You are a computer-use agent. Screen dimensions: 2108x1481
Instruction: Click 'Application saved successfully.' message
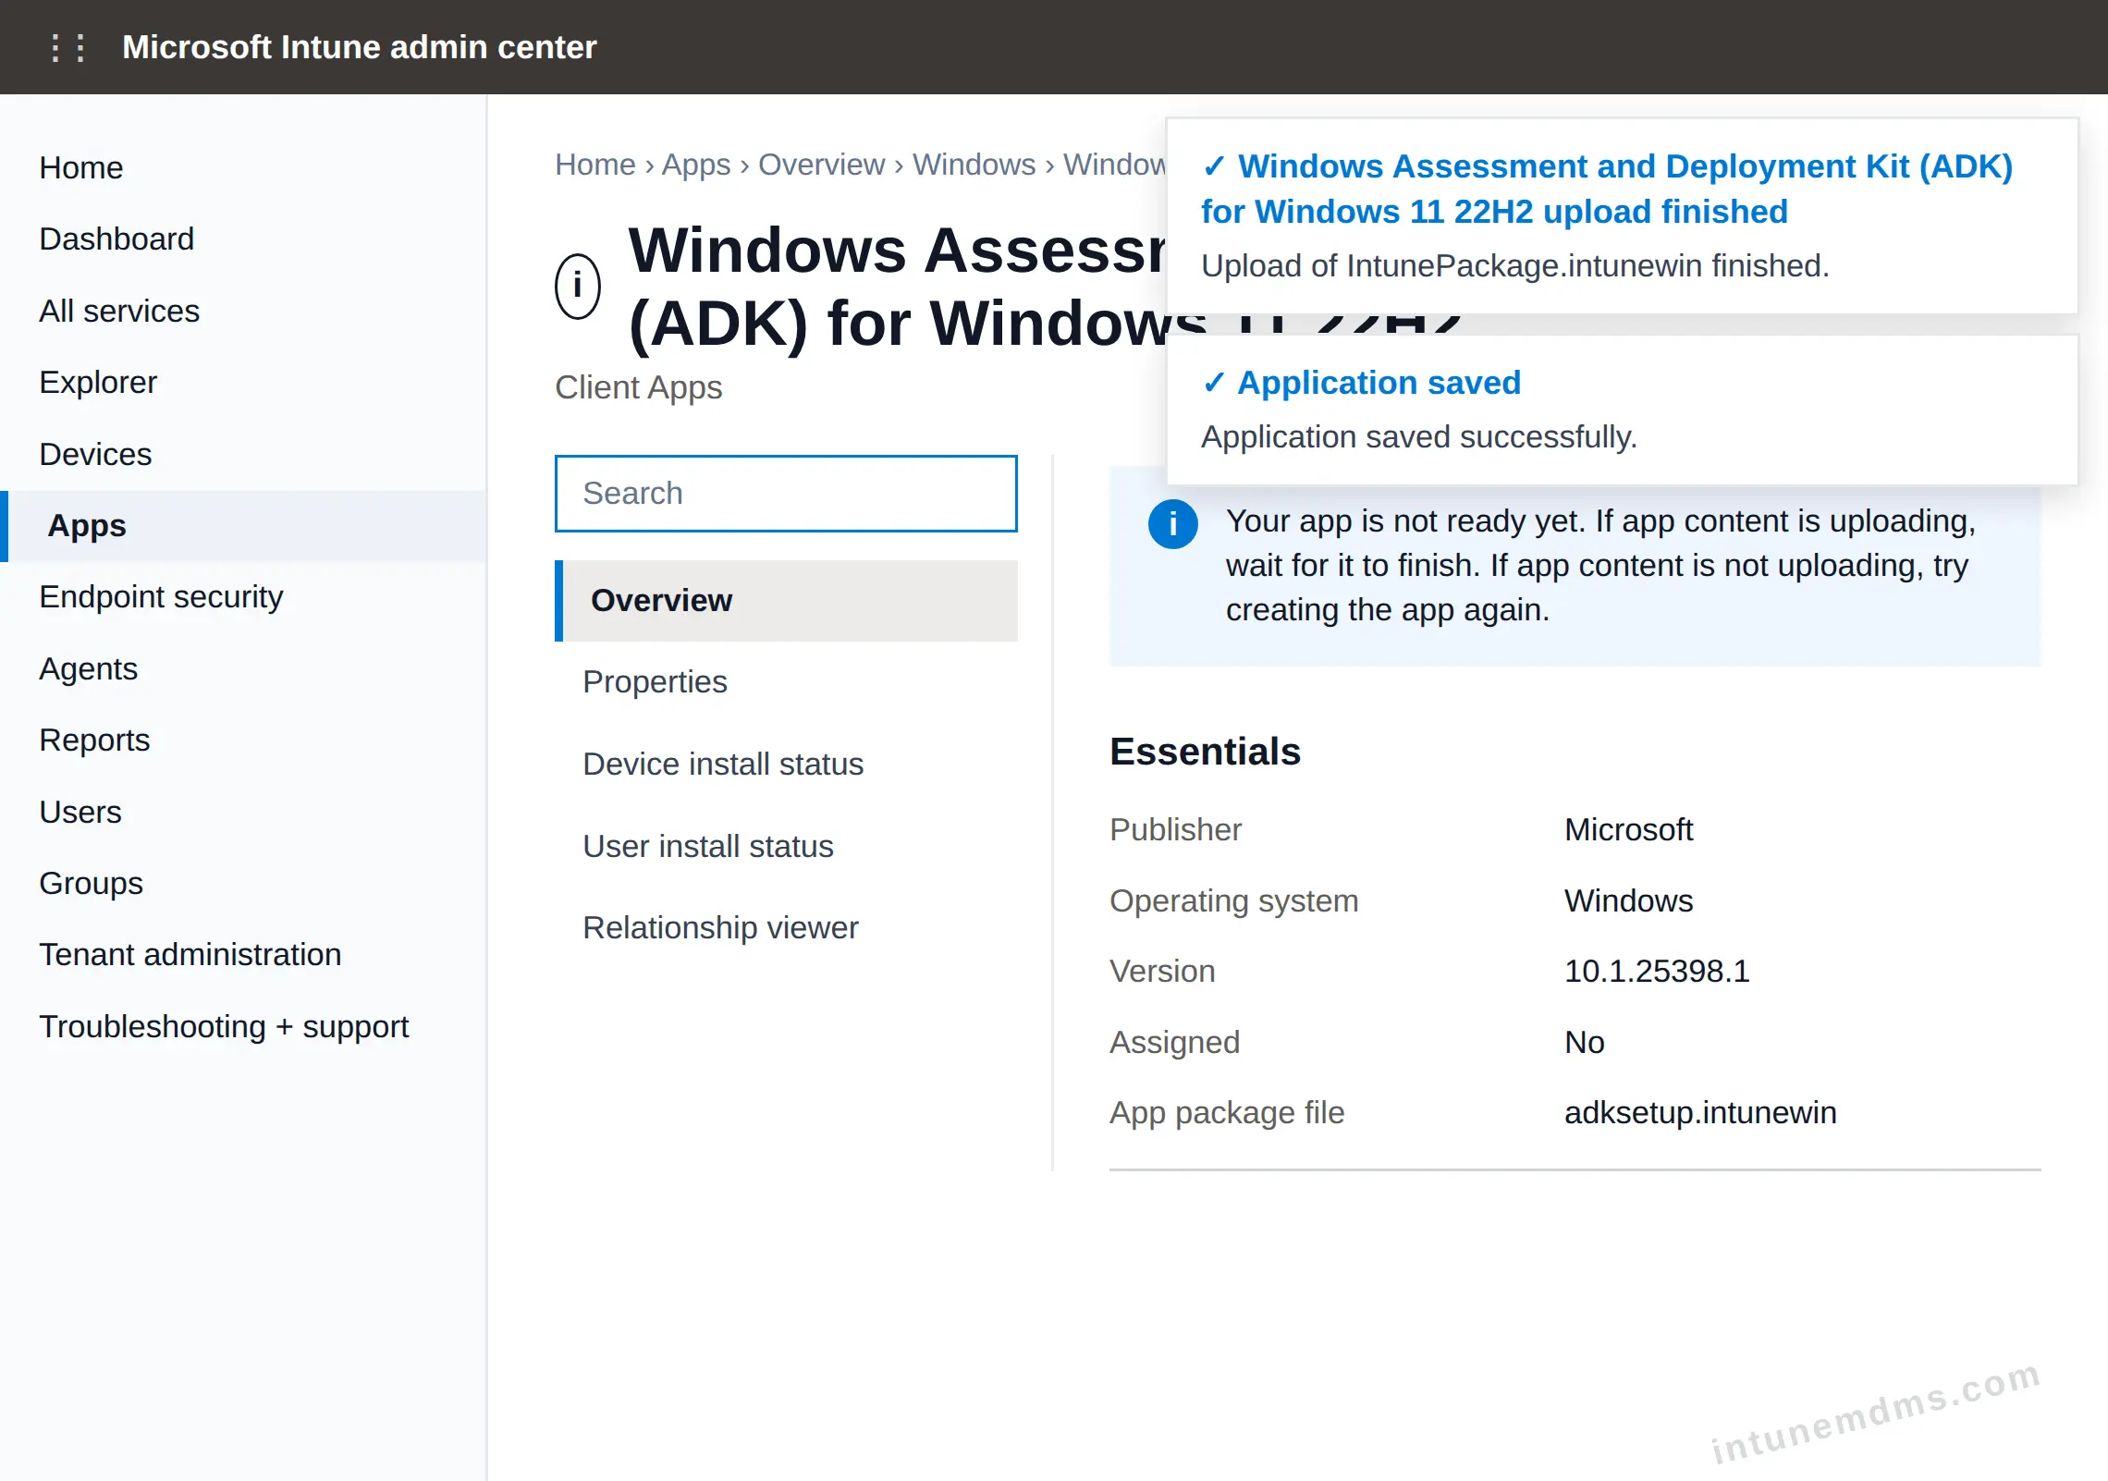[x=1419, y=437]
